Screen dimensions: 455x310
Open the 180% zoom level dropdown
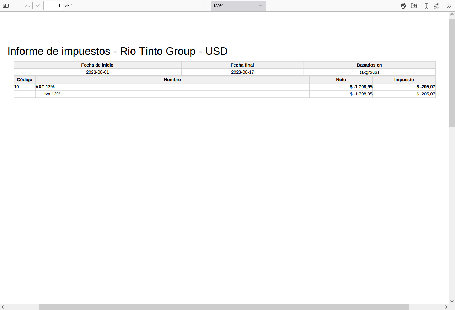(238, 6)
